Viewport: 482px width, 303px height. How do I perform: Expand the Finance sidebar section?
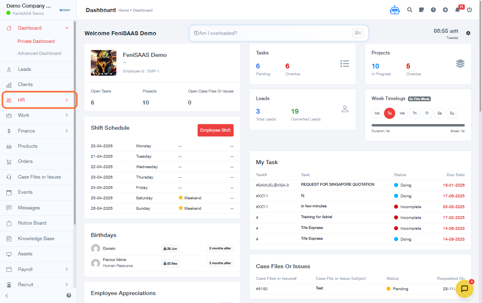[39, 131]
